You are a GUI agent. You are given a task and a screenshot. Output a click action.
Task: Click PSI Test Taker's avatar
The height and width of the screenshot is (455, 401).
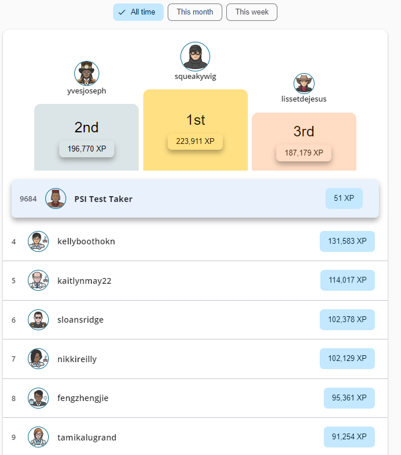pyautogui.click(x=56, y=198)
